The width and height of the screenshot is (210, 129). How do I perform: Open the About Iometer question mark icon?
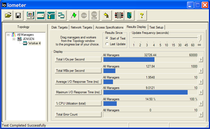coord(142,16)
